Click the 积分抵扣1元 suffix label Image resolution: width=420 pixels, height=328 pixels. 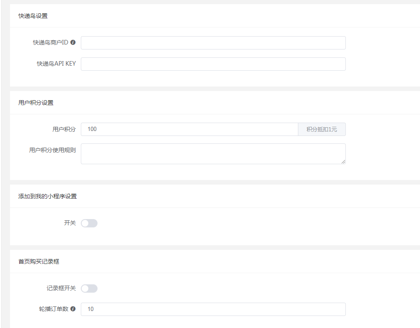tap(322, 129)
